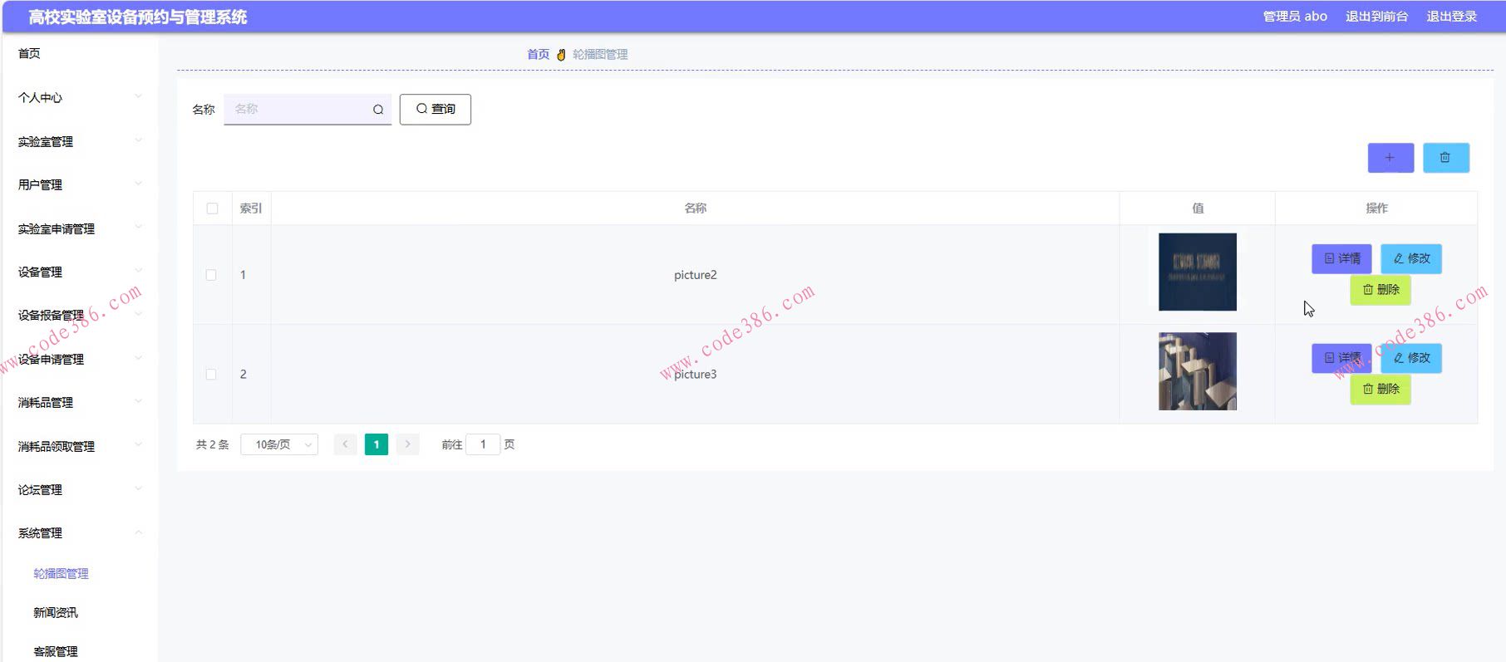This screenshot has height=662, width=1506.
Task: Click the 索引 column header
Action: [x=251, y=208]
